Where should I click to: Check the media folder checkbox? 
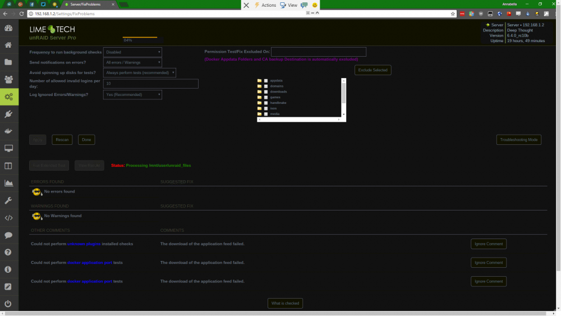tap(266, 114)
